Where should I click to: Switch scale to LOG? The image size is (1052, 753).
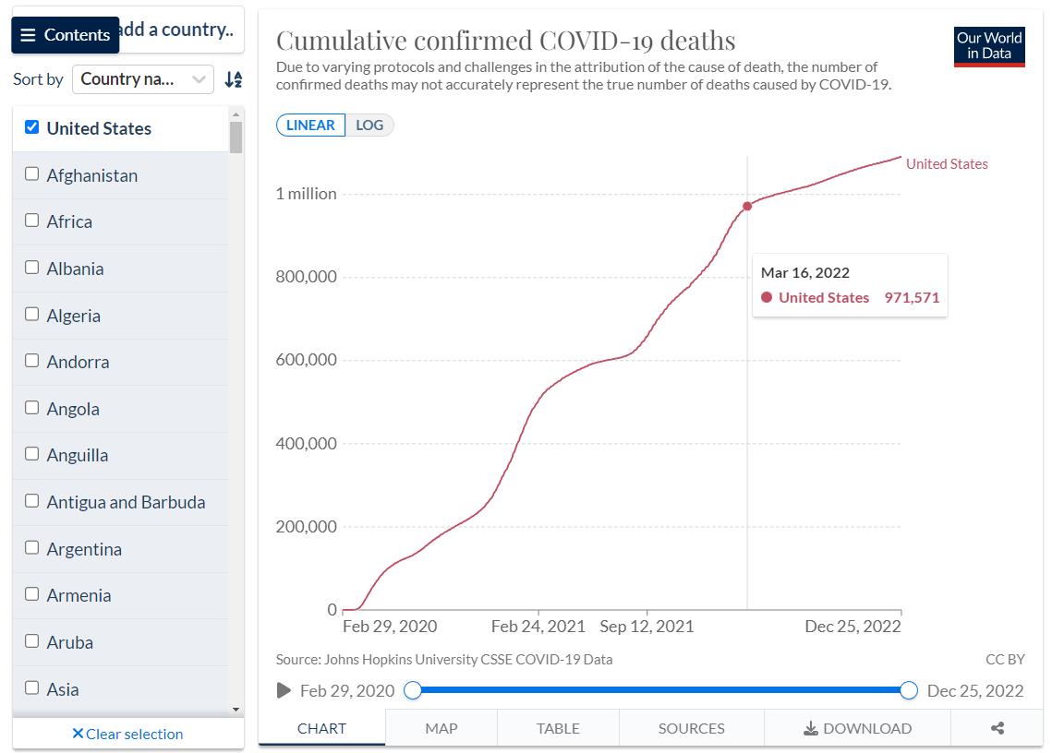coord(369,125)
